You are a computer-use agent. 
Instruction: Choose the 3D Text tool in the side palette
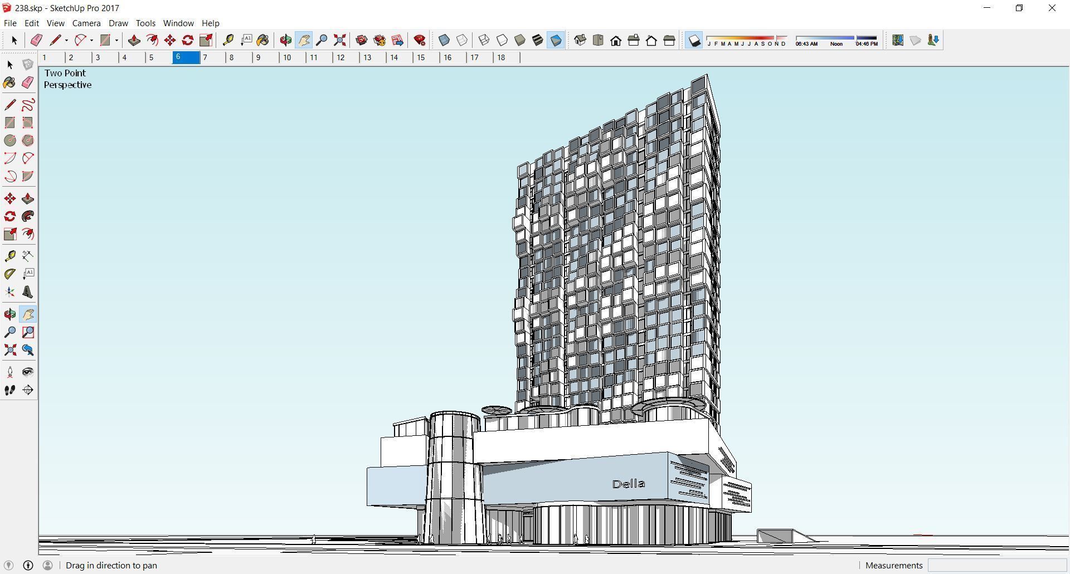click(x=28, y=292)
